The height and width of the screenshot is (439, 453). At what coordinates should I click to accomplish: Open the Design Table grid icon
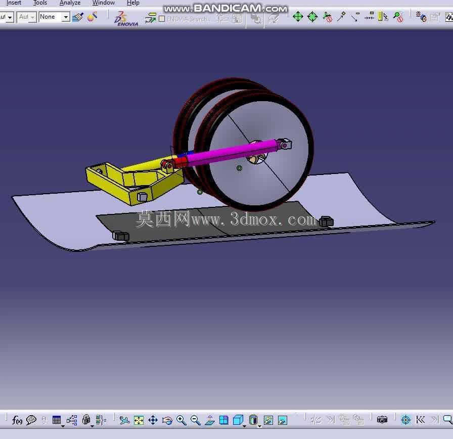pos(56,420)
